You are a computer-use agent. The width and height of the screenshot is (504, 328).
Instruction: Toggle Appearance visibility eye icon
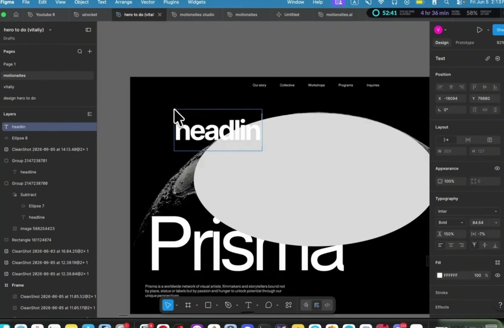pos(497,168)
